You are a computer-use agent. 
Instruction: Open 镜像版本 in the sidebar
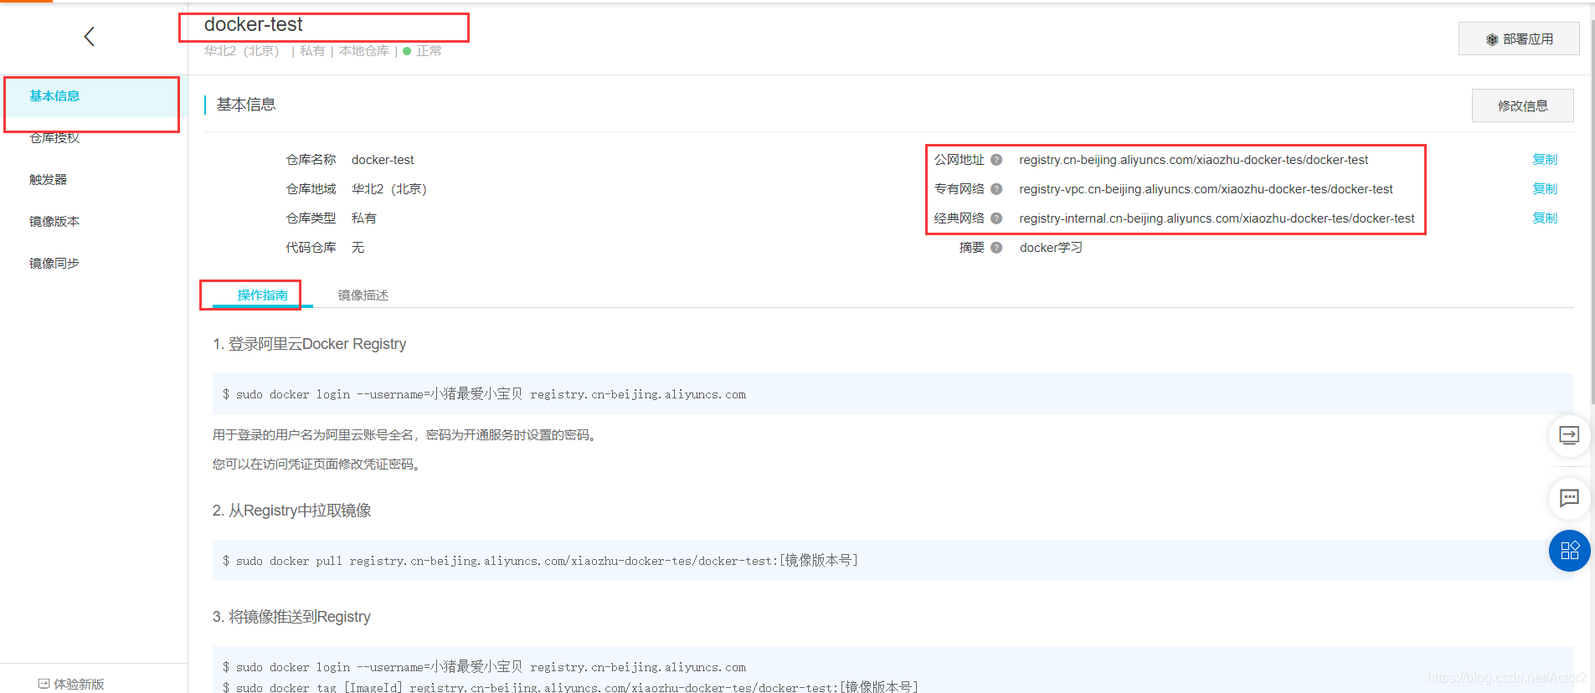point(54,222)
